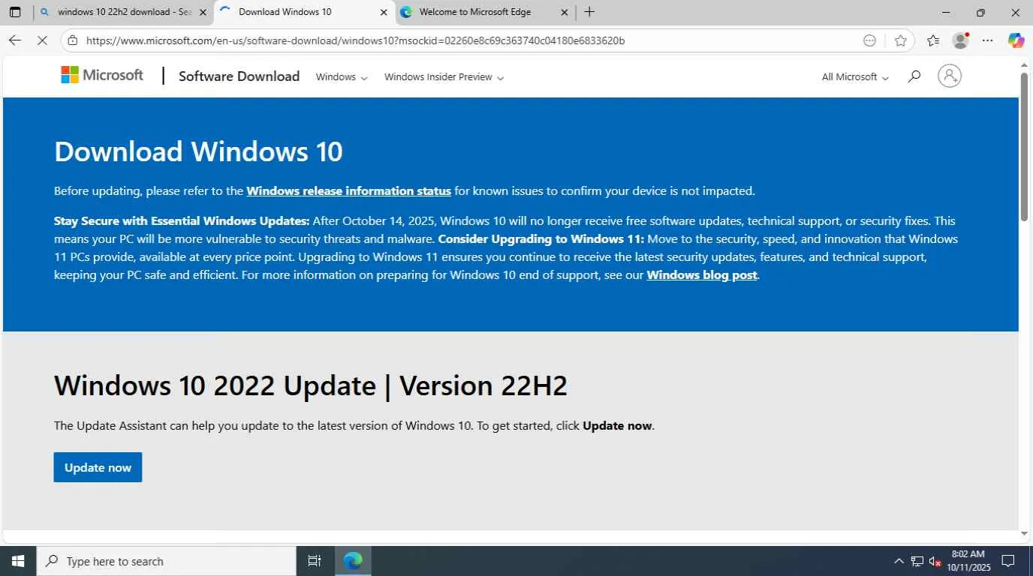Open the Favorites list icon
The height and width of the screenshot is (576, 1033).
[933, 40]
